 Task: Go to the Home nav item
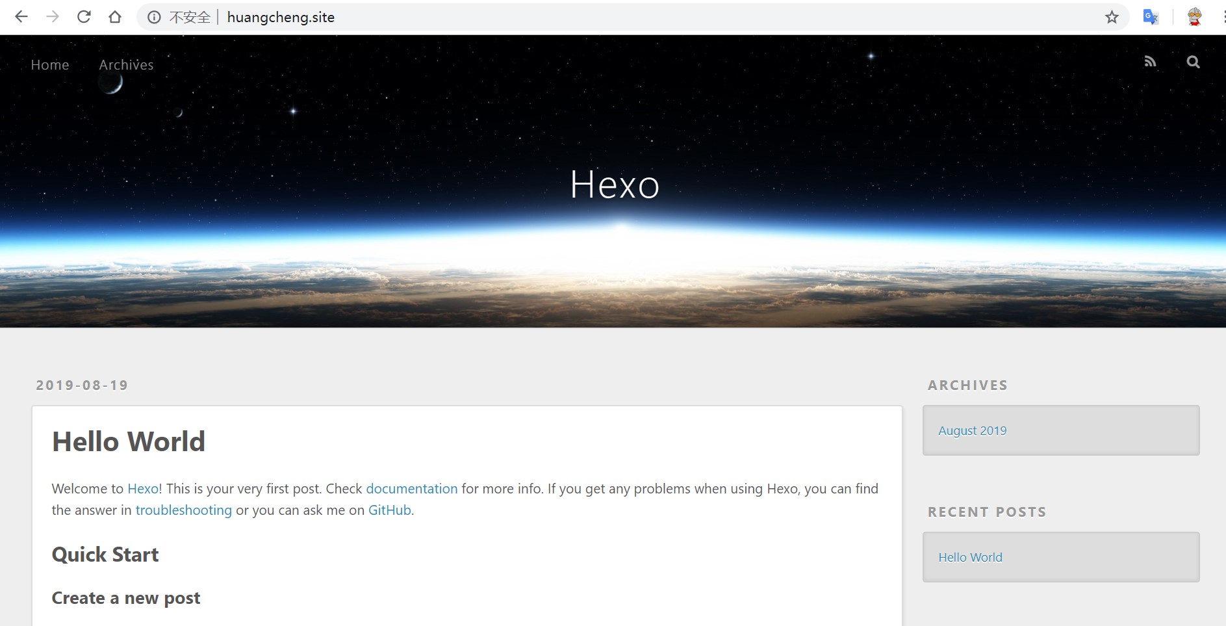click(x=50, y=64)
